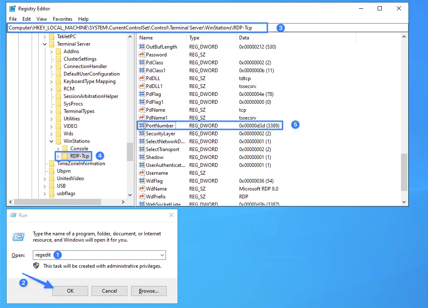Click OK in the Run dialog

tap(70, 291)
